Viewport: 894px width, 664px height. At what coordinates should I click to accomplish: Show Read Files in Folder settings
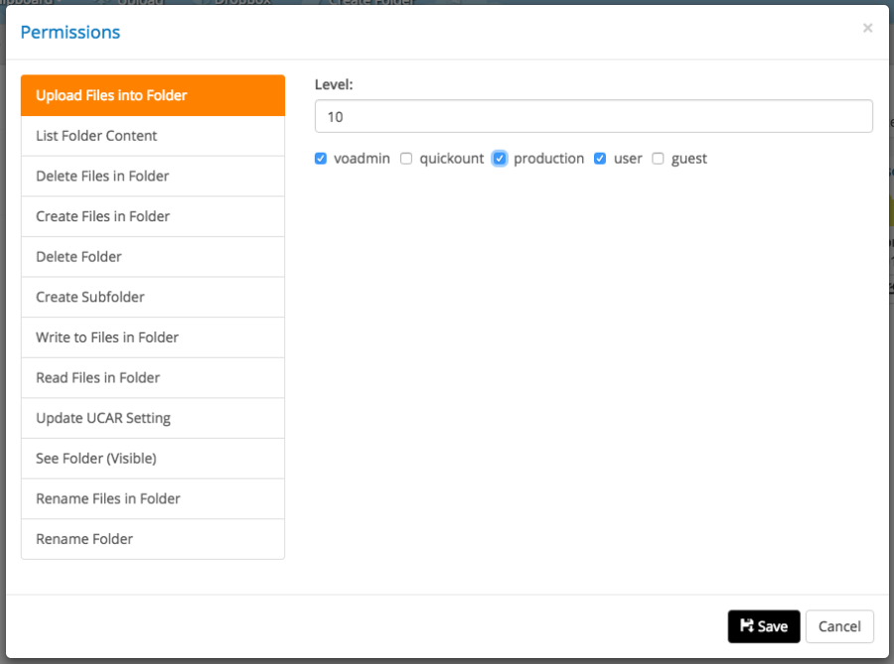(153, 377)
